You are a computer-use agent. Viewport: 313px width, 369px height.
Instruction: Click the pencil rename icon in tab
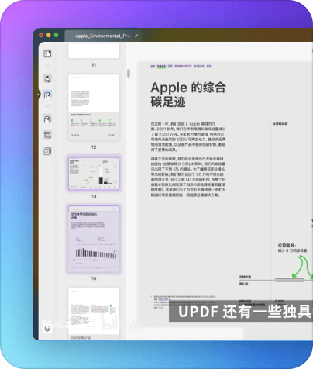(136, 36)
